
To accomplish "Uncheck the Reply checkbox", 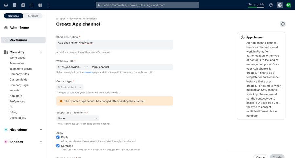I will click(58, 137).
